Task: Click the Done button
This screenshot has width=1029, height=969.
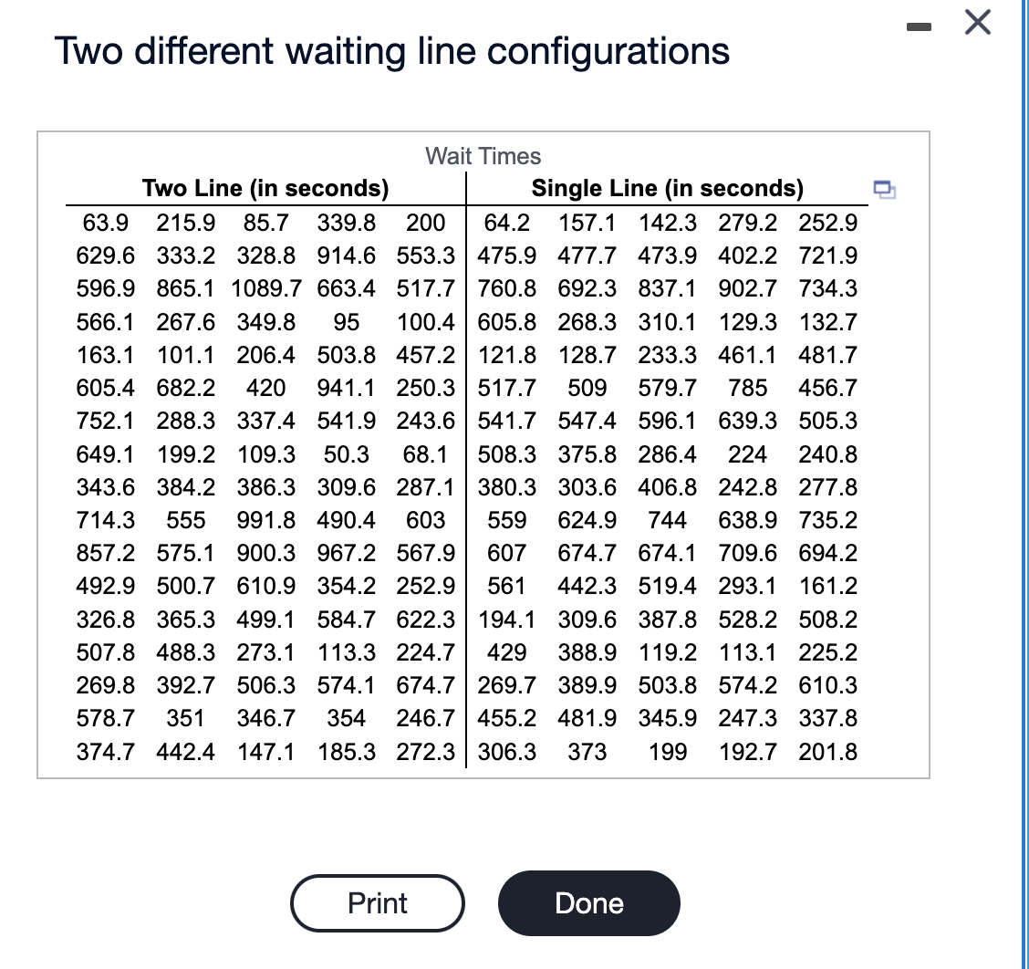Action: pyautogui.click(x=588, y=902)
